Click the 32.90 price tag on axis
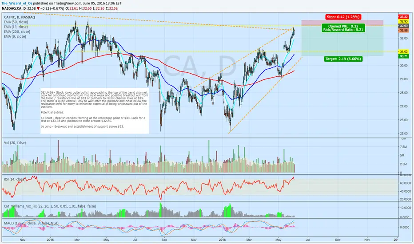Screen dimensions: 414x244 tap(404, 26)
